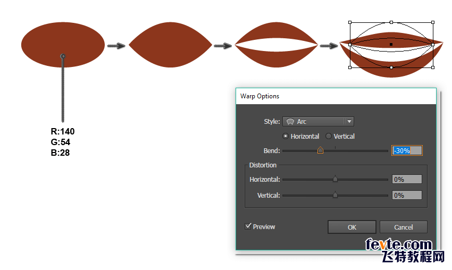
Task: Open the Arc style combo box
Action: click(x=318, y=122)
